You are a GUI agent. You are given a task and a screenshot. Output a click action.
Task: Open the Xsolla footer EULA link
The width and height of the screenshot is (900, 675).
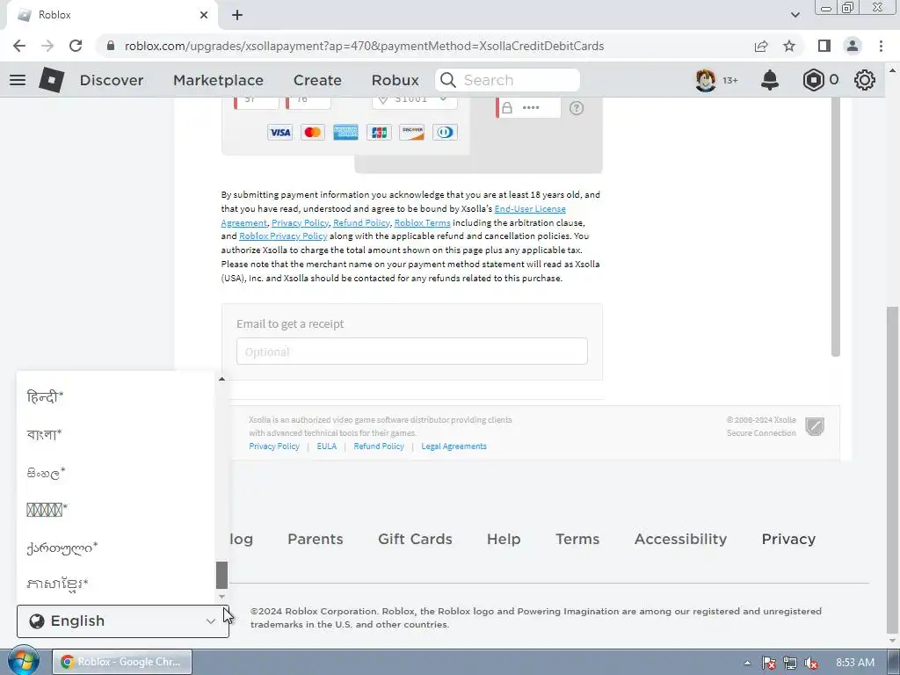coord(327,446)
